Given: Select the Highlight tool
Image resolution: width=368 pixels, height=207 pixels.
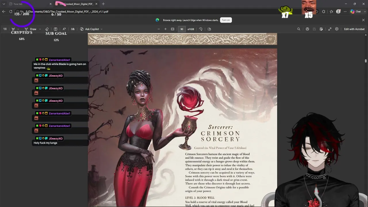Looking at the screenshot, I should (13, 29).
